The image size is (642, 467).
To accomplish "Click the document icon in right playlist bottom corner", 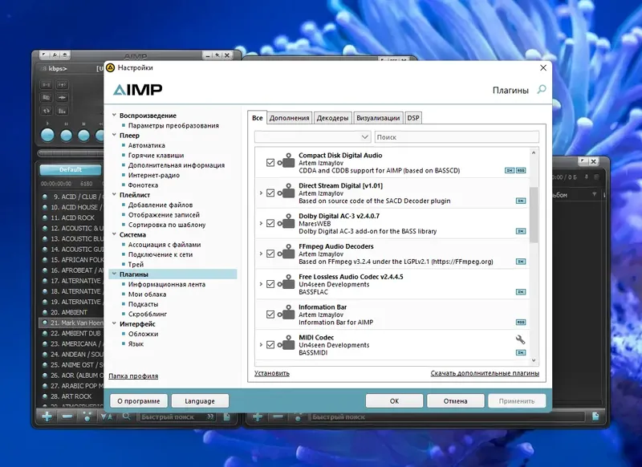I will pyautogui.click(x=595, y=416).
